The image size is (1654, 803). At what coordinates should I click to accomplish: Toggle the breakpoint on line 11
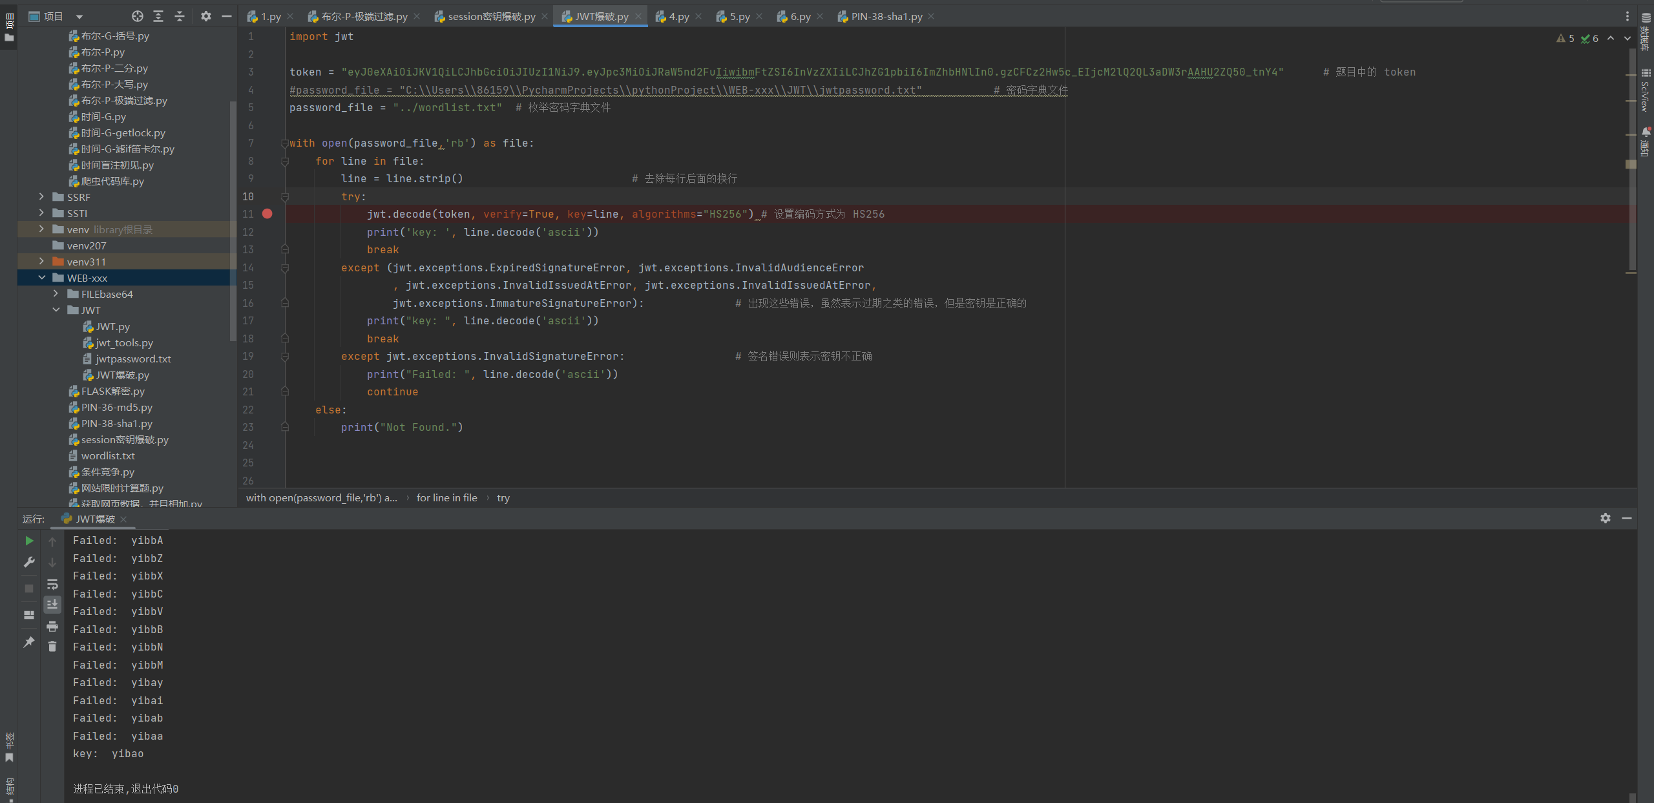click(267, 214)
